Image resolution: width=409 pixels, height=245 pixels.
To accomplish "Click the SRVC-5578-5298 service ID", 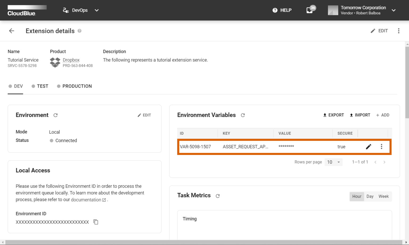I will pos(22,66).
